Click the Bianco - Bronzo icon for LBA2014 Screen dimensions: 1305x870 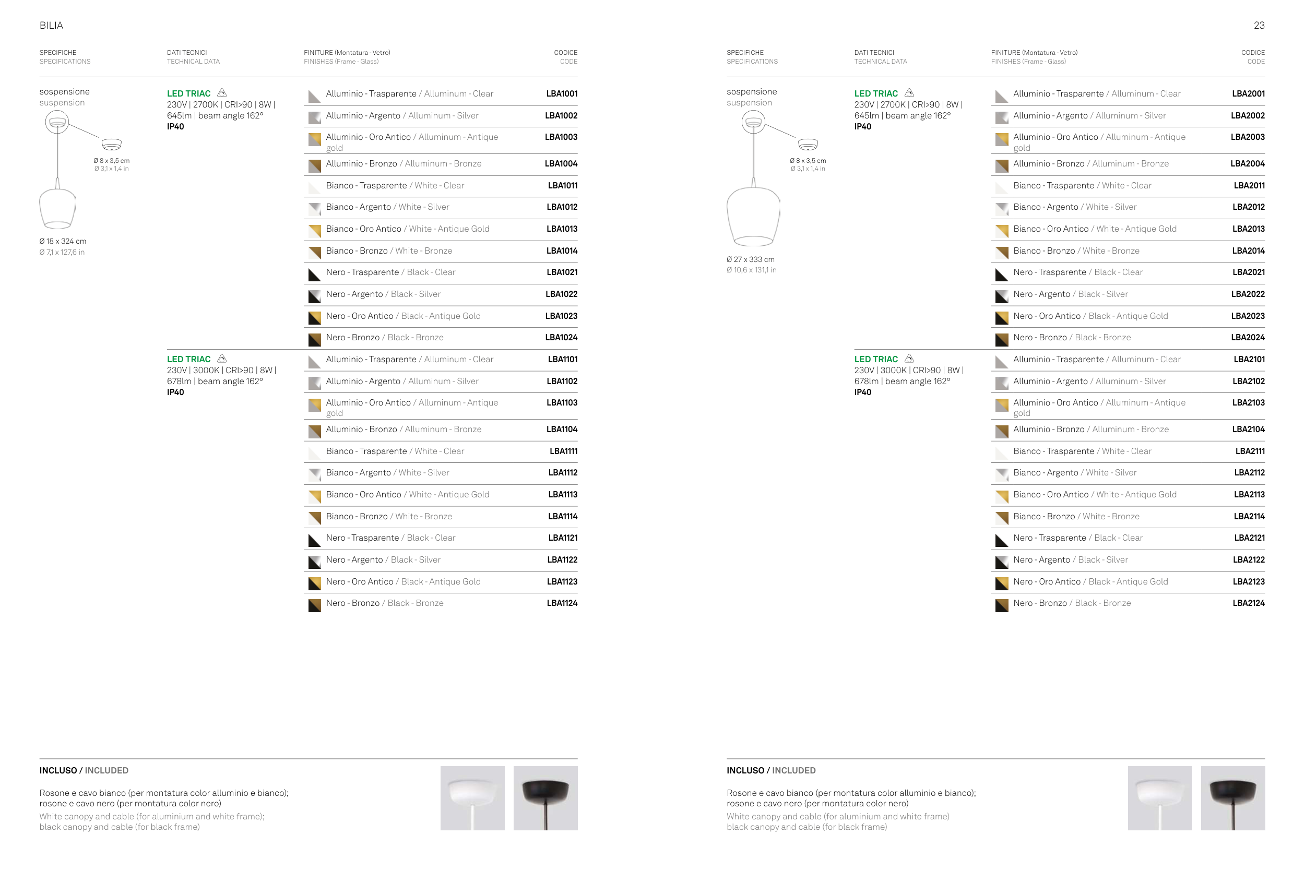tap(1002, 253)
